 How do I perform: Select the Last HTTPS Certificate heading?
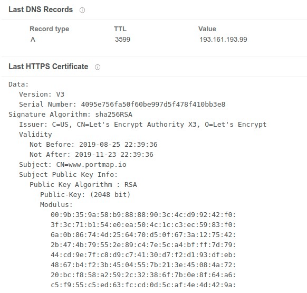(49, 67)
